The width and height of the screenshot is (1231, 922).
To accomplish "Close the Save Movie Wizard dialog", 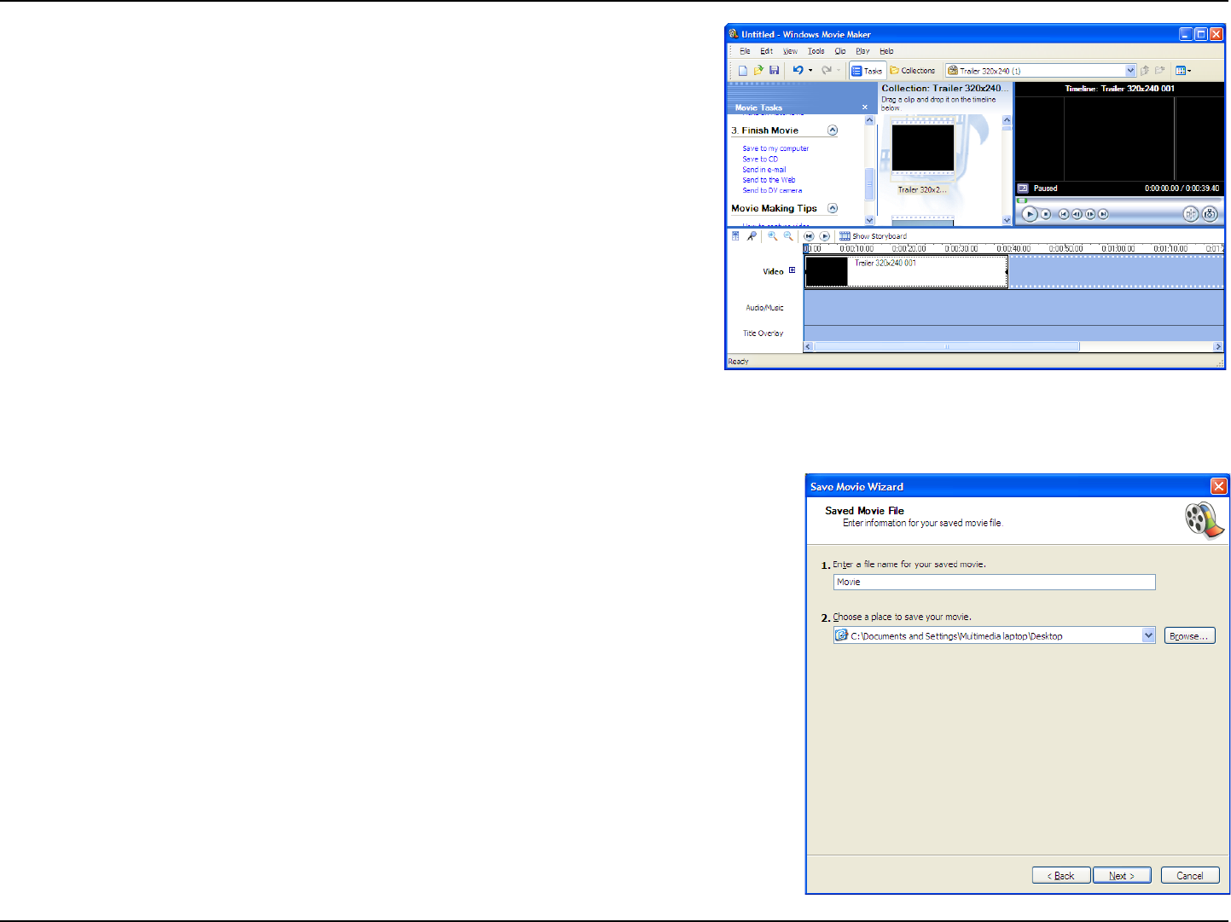I will coord(1219,486).
